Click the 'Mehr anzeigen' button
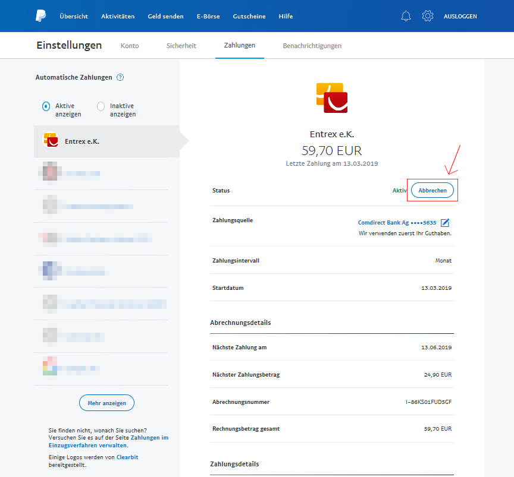The height and width of the screenshot is (477, 514). (x=106, y=403)
